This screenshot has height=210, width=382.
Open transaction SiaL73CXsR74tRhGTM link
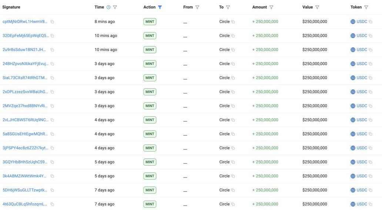point(25,78)
